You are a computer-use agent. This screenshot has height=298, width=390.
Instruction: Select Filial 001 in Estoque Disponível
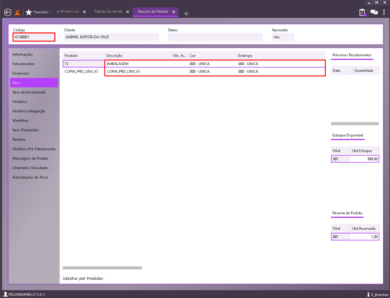coord(341,159)
